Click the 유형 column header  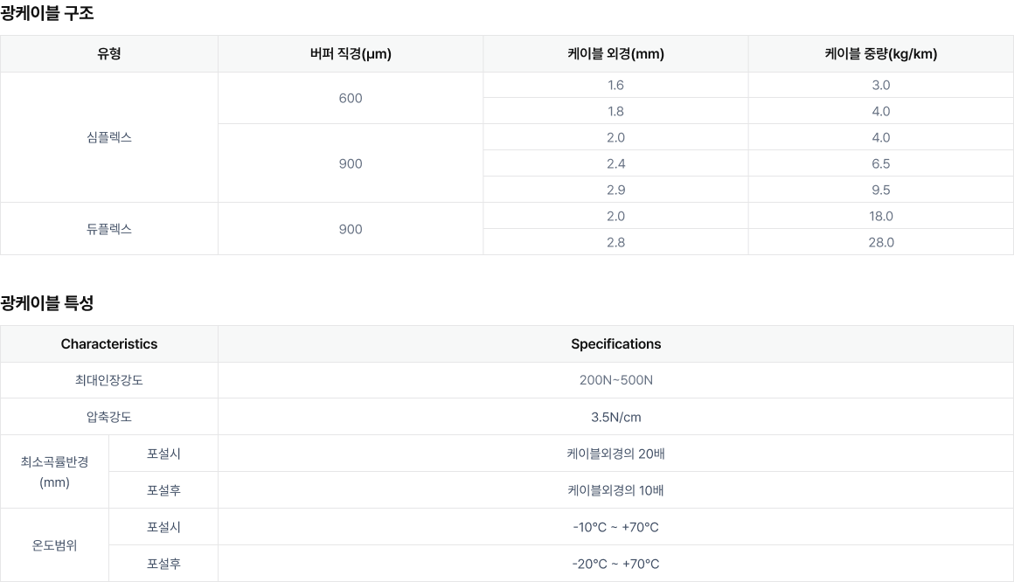pyautogui.click(x=108, y=53)
